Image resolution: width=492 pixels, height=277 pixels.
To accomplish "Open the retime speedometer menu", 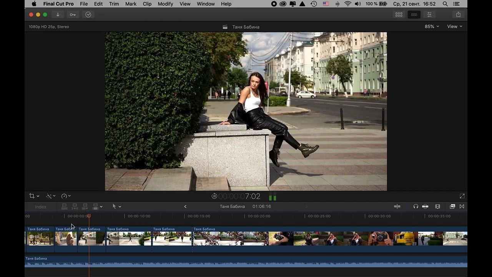I will (x=66, y=196).
